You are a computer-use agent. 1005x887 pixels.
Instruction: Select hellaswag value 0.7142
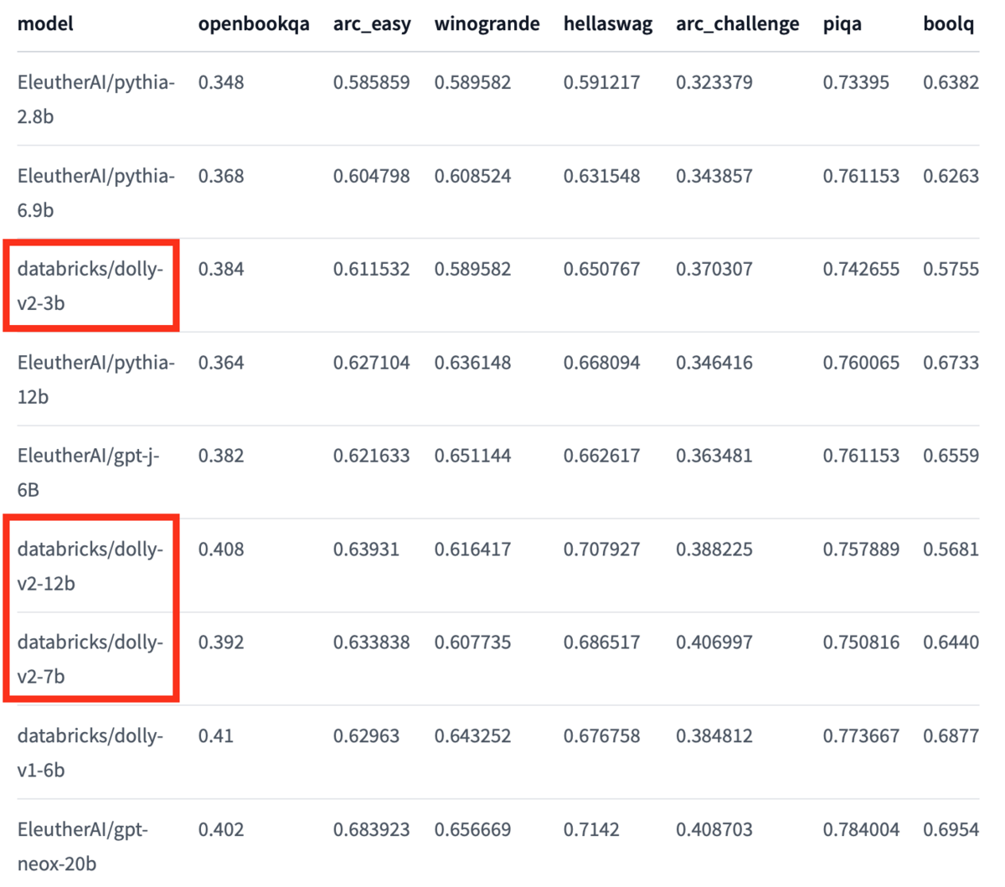coord(591,829)
